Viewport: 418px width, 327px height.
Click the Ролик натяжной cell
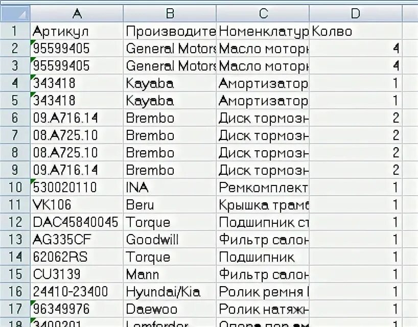point(263,309)
